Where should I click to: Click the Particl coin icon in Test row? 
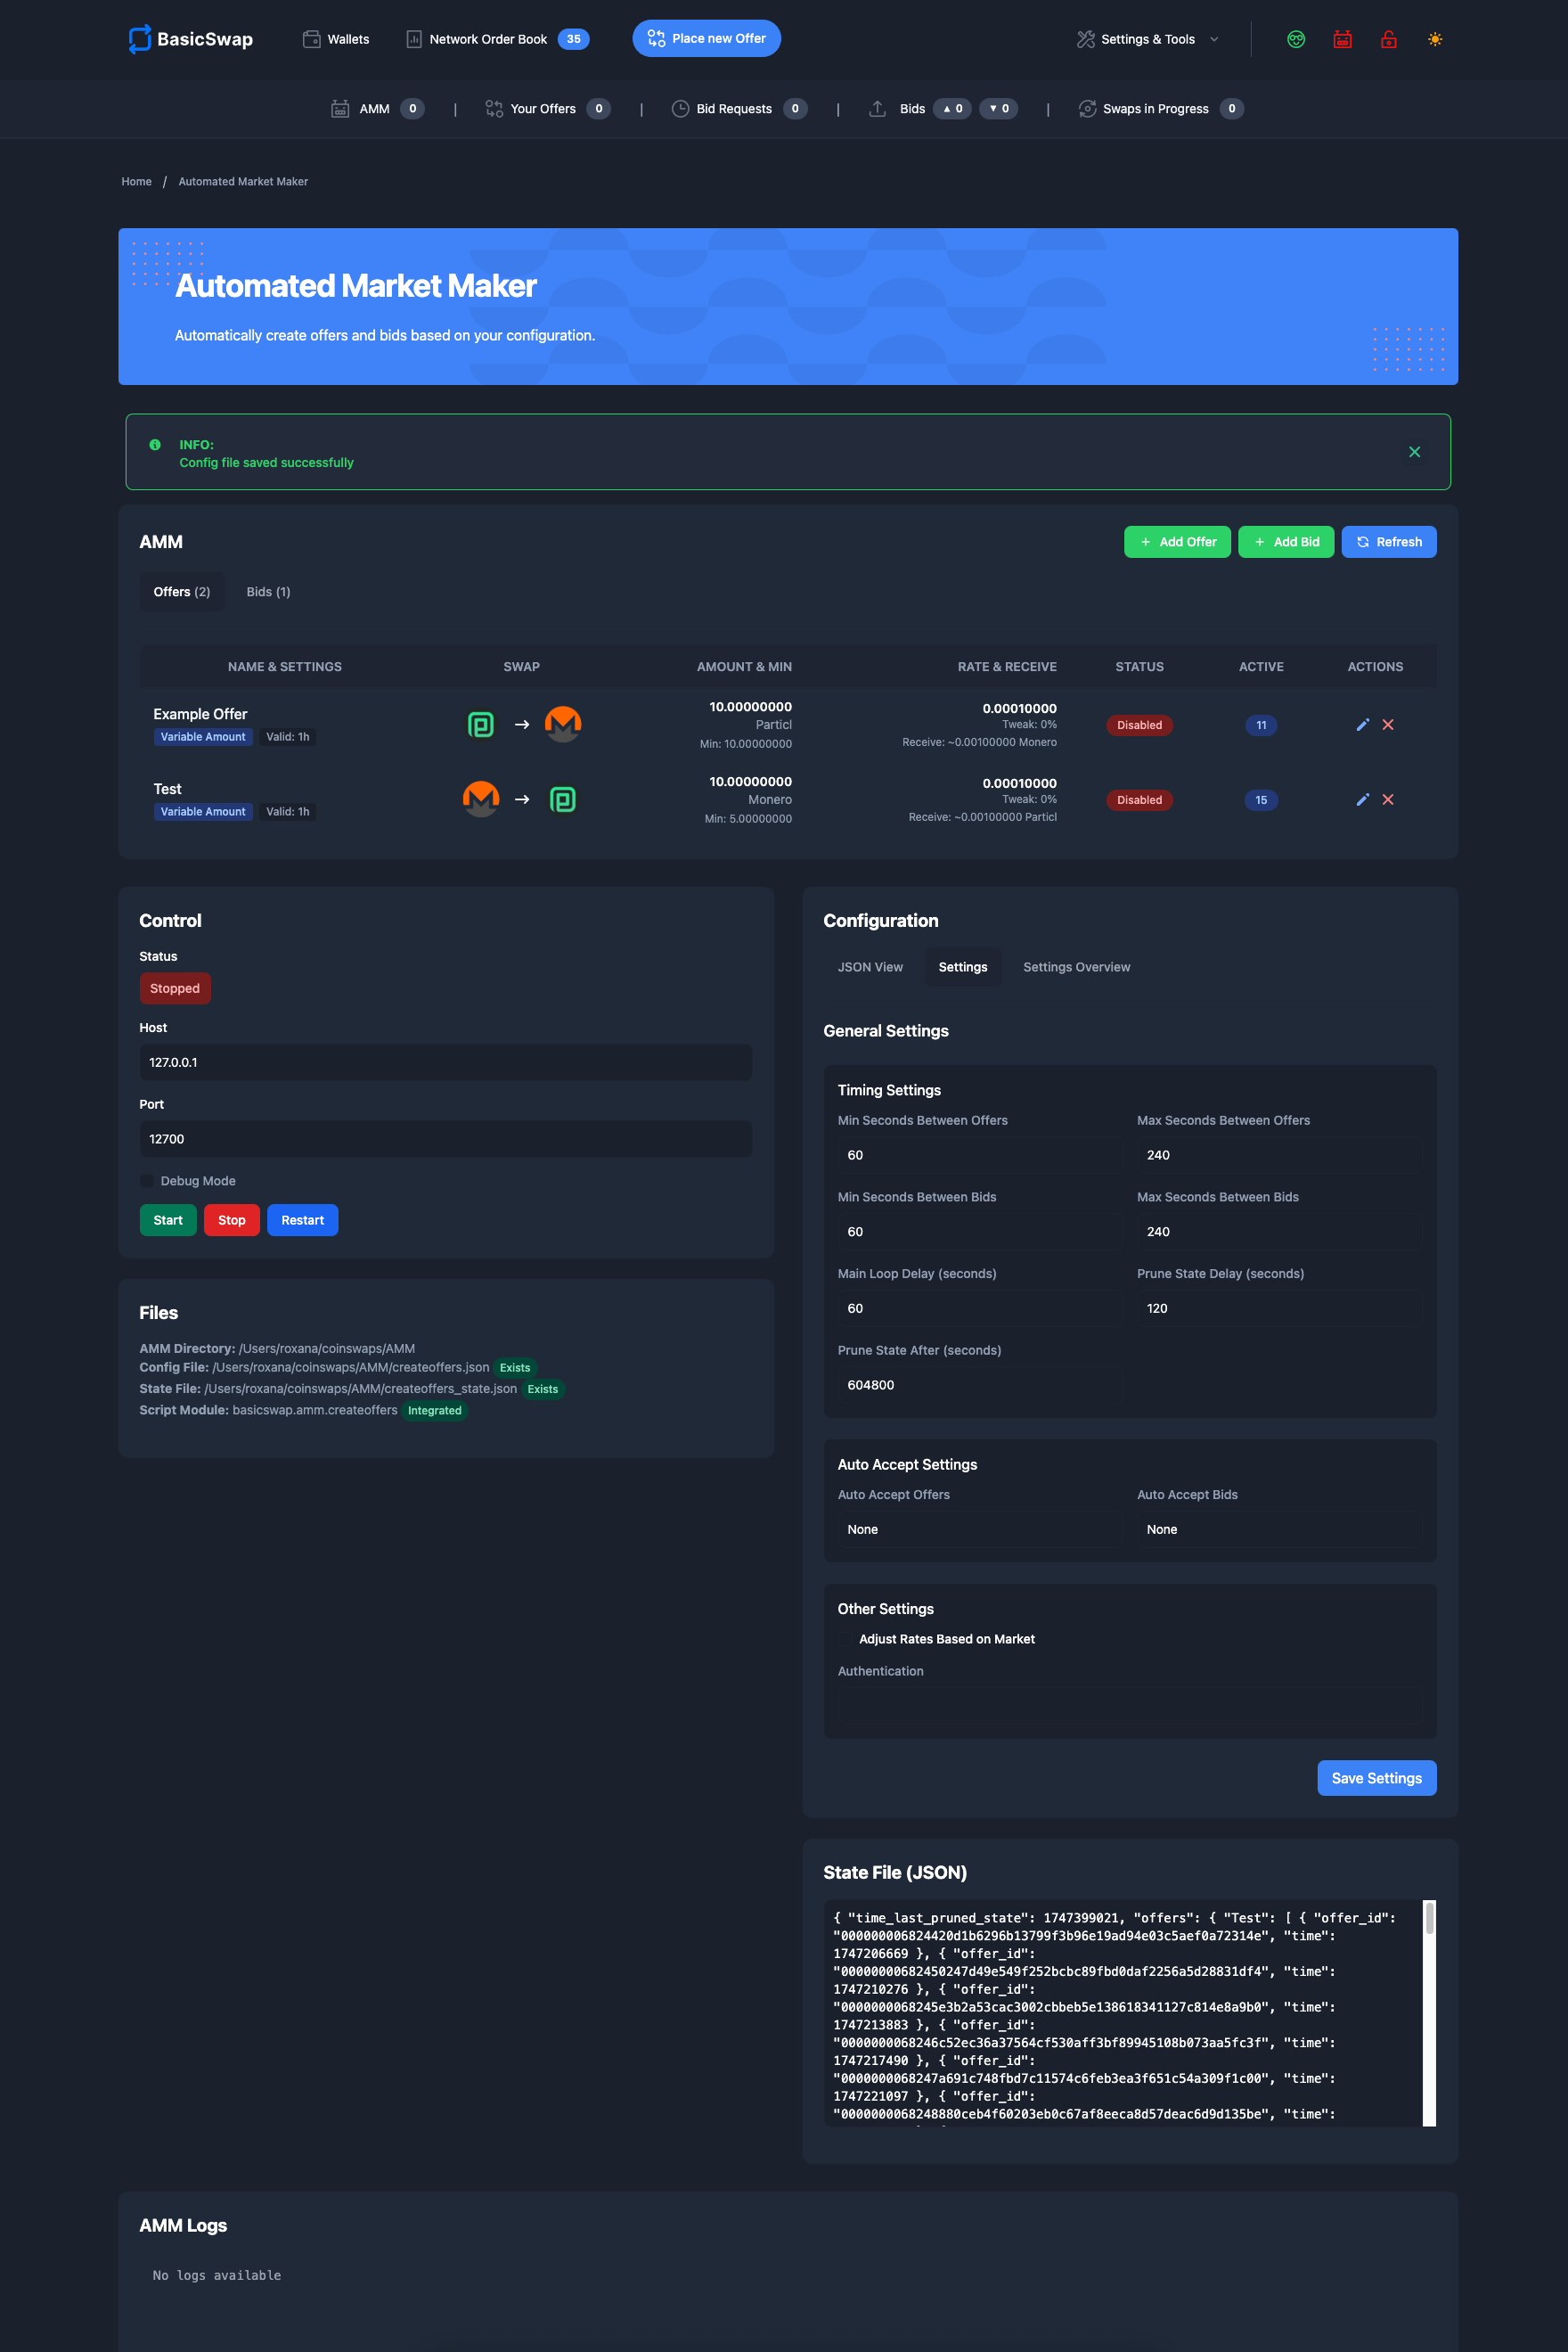(563, 799)
